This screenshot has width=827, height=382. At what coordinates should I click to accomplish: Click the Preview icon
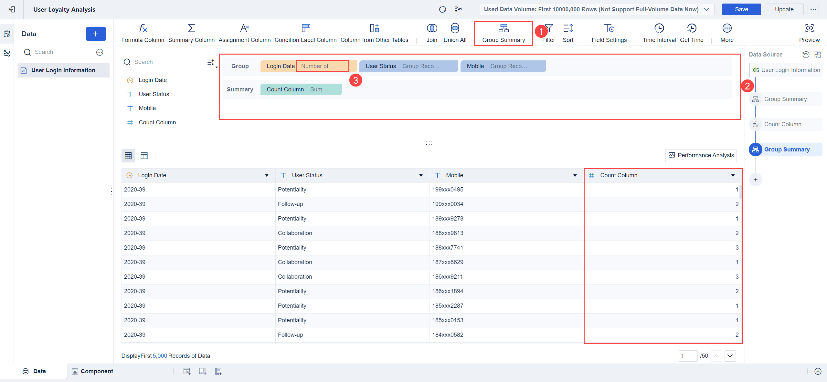[809, 33]
